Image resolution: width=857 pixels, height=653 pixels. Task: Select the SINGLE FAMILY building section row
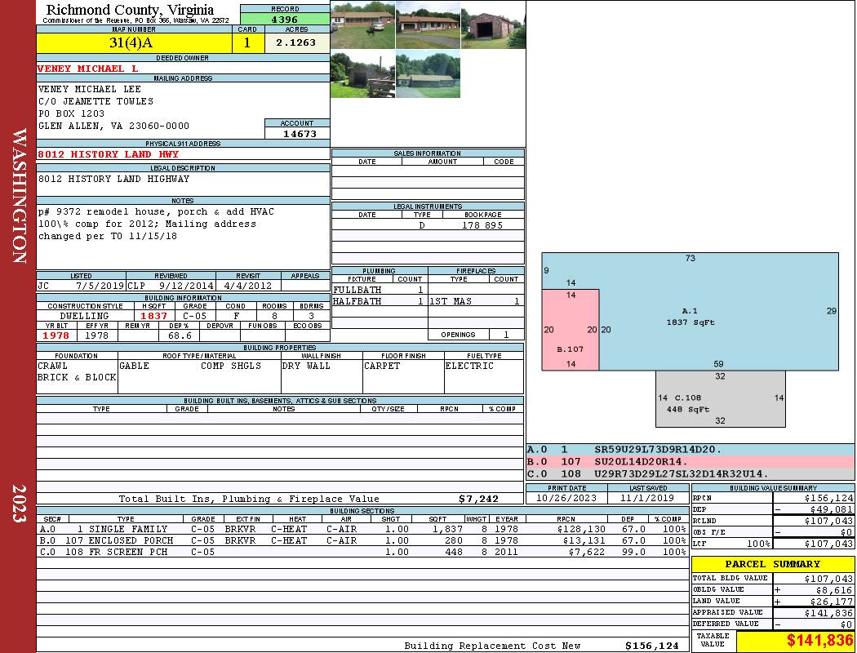pos(362,529)
